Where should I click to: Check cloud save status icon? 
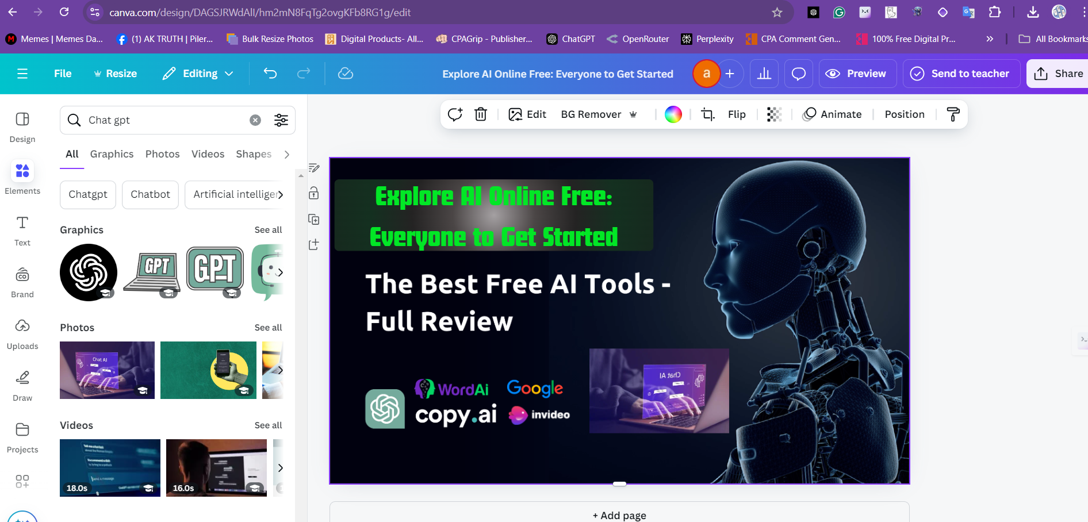pos(346,73)
